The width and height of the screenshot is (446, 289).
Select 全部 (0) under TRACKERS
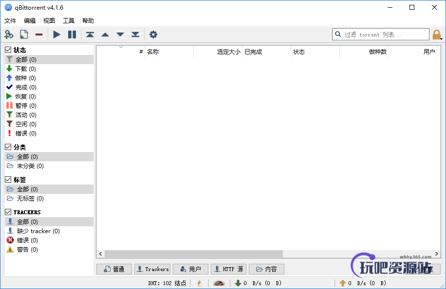pyautogui.click(x=49, y=222)
